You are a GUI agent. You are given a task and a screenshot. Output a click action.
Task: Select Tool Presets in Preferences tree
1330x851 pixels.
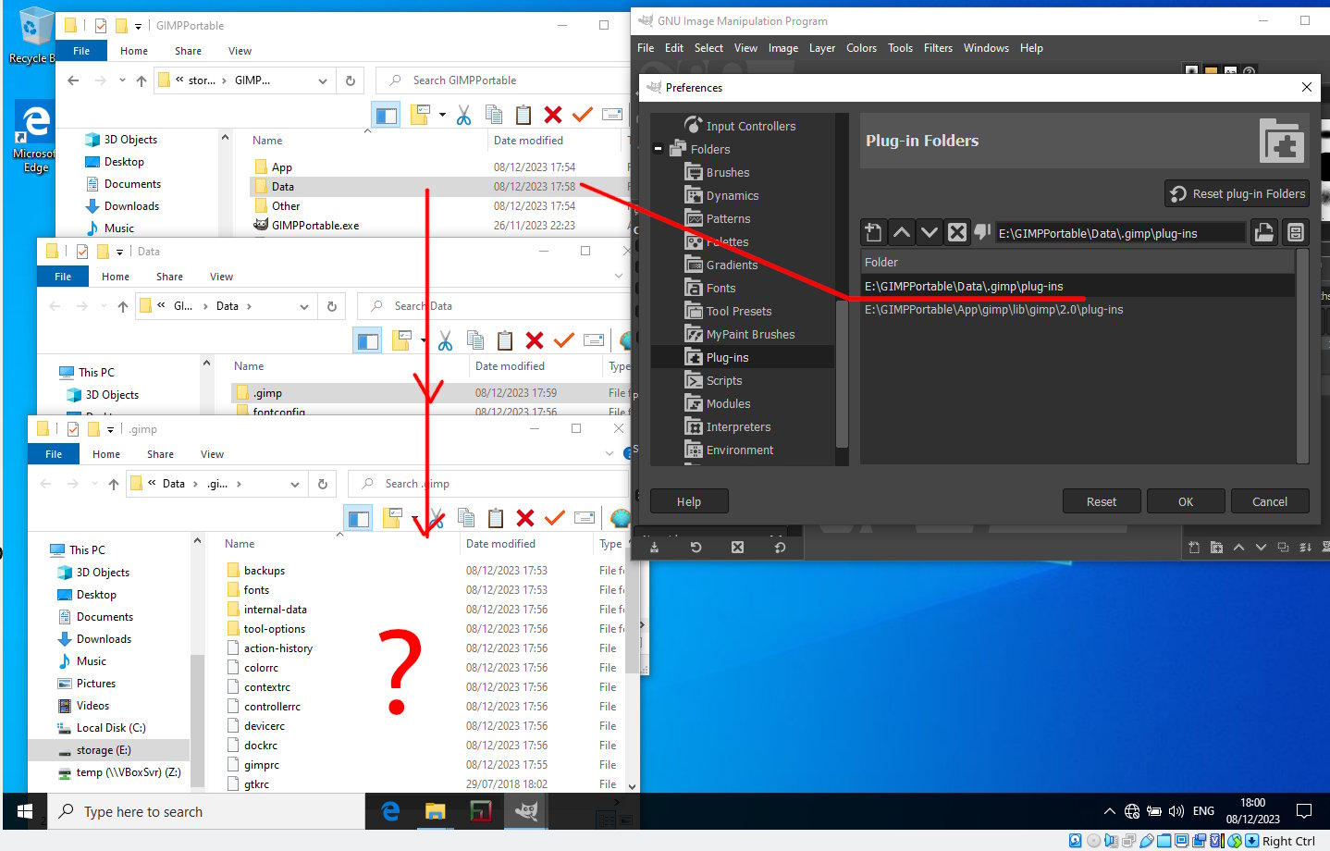739,311
